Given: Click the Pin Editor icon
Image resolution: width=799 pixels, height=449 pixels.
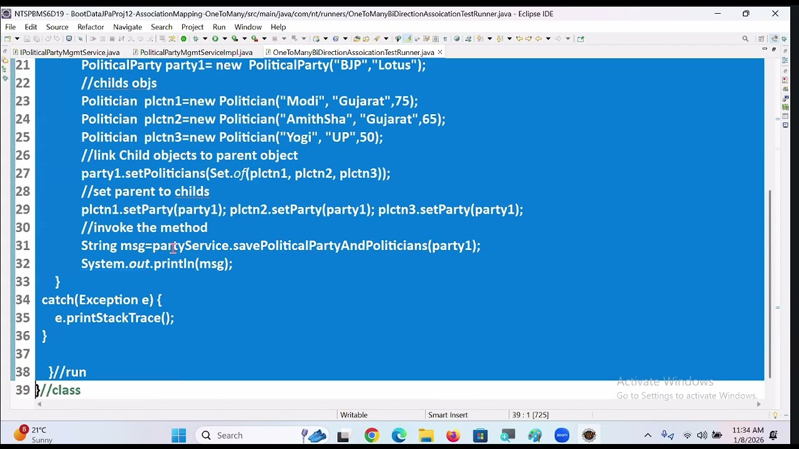Looking at the screenshot, I should [580, 39].
